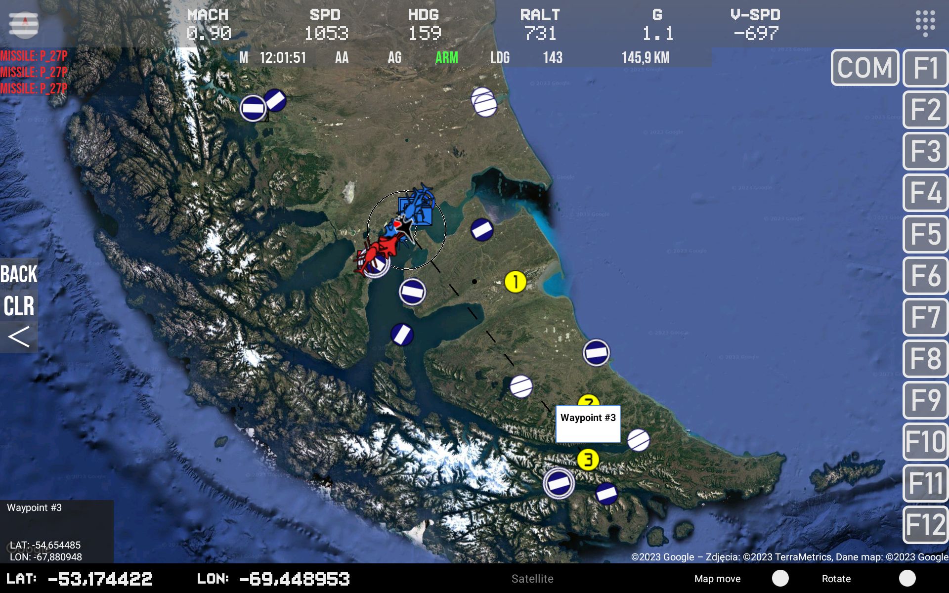Click the Waypoint #3 info popup

pyautogui.click(x=588, y=424)
